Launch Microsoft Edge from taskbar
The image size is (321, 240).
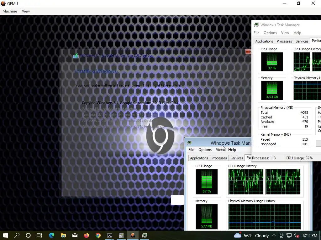(52, 235)
